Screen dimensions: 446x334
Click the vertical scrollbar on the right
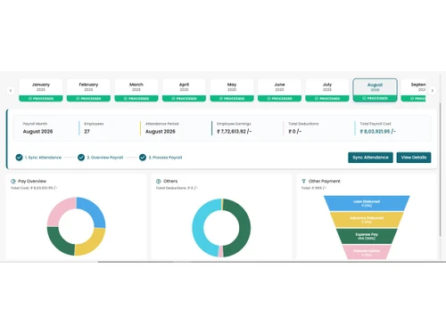(441, 169)
